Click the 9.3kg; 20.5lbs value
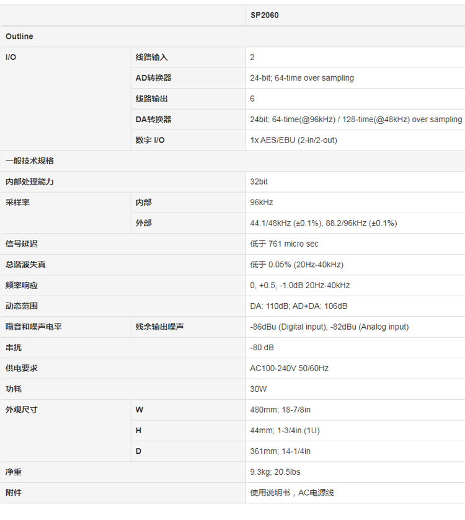The height and width of the screenshot is (520, 465). pos(275,472)
